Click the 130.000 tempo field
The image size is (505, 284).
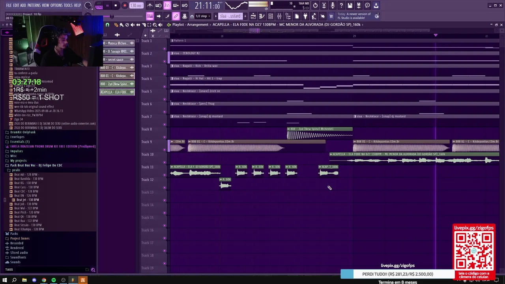[x=136, y=6]
